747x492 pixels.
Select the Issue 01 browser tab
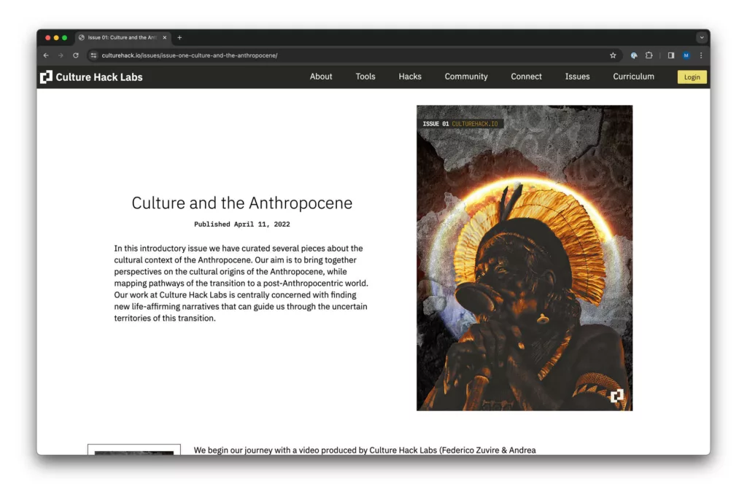(121, 38)
